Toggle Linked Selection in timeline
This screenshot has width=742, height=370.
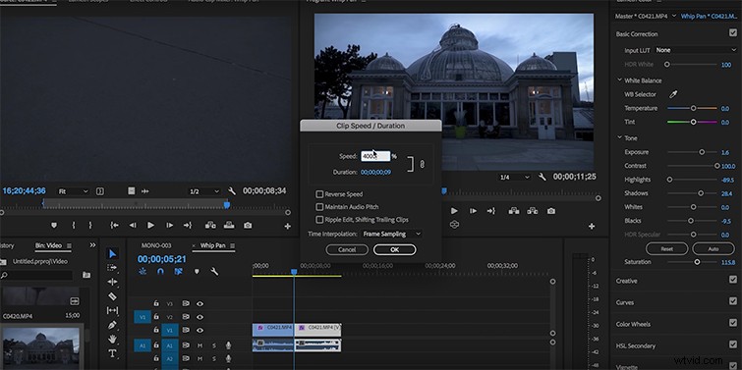click(x=179, y=271)
